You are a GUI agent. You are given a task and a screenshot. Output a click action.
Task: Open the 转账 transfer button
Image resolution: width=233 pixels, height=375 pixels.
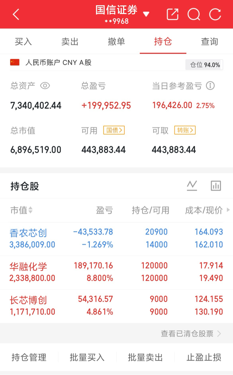(185, 130)
